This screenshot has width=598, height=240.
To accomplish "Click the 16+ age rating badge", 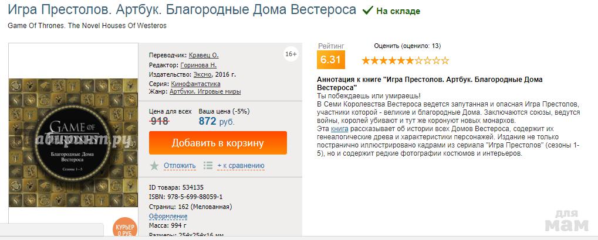I will (x=291, y=54).
